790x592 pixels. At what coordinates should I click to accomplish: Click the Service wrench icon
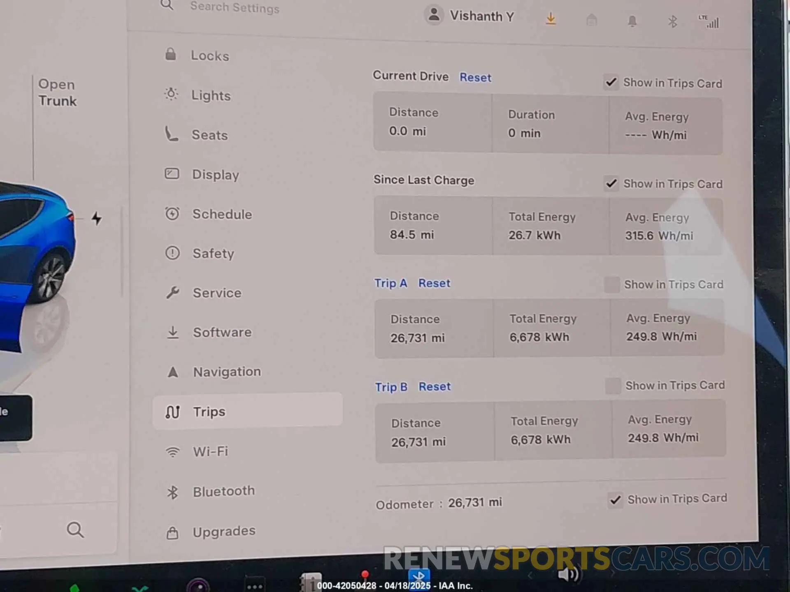(x=172, y=293)
